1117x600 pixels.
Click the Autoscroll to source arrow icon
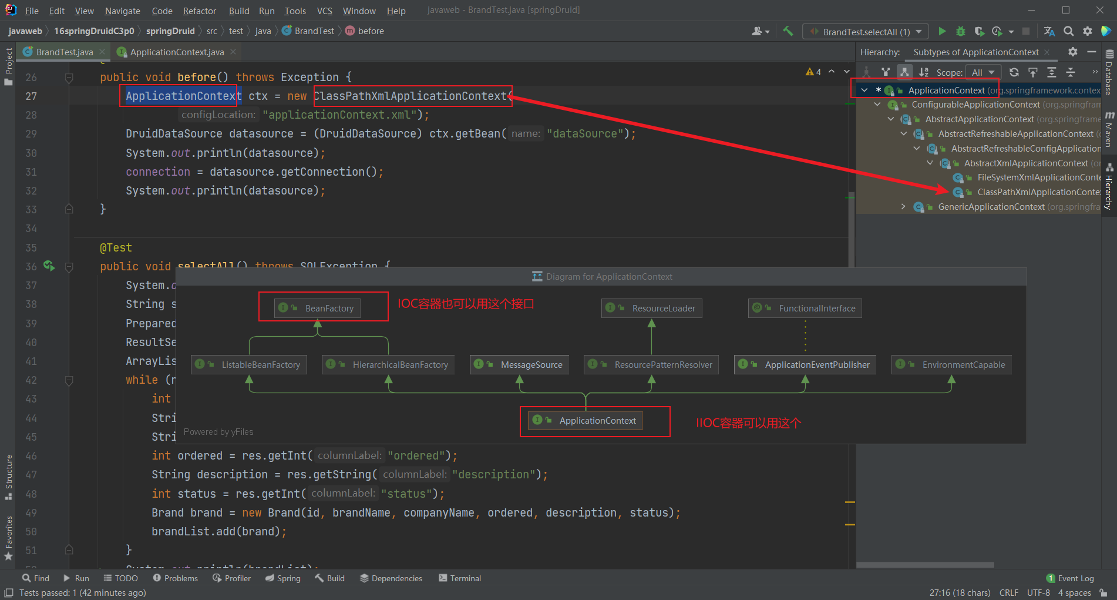point(1033,72)
